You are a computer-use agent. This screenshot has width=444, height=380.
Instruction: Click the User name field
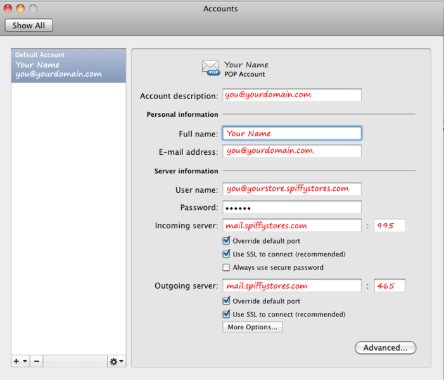291,189
